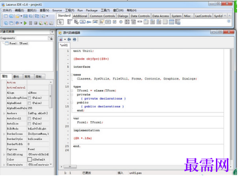Click the Components filter input field
The width and height of the screenshot is (238, 180).
[x=32, y=38]
